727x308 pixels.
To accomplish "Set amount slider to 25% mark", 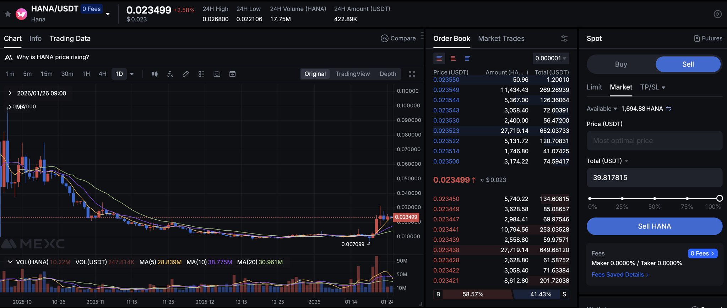I will (622, 198).
